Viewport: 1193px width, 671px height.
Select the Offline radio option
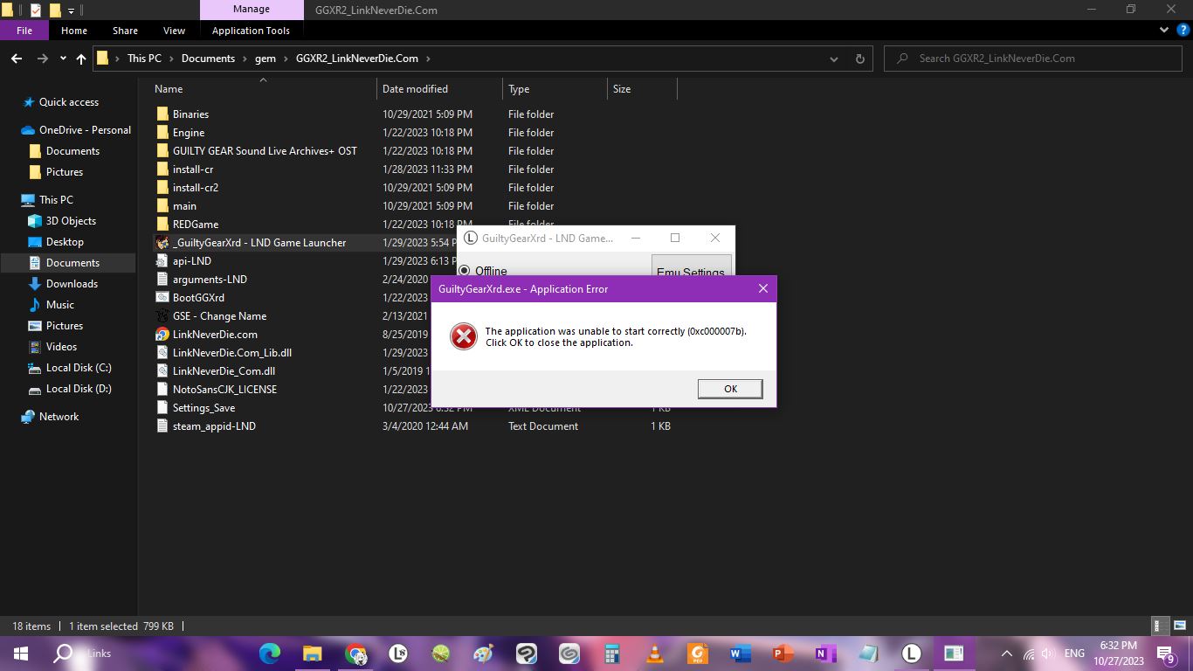[465, 271]
